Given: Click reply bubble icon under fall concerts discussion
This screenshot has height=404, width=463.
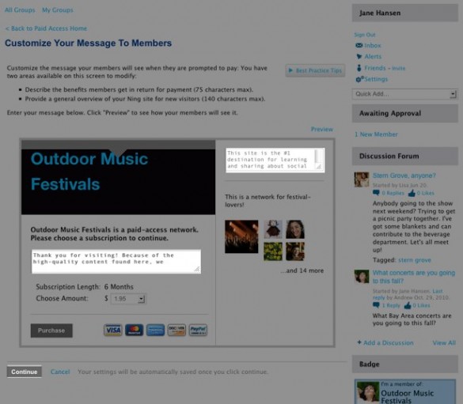Looking at the screenshot, I should tap(376, 305).
